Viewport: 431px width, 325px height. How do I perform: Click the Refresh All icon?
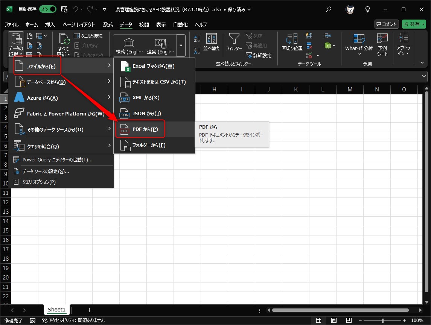click(64, 39)
